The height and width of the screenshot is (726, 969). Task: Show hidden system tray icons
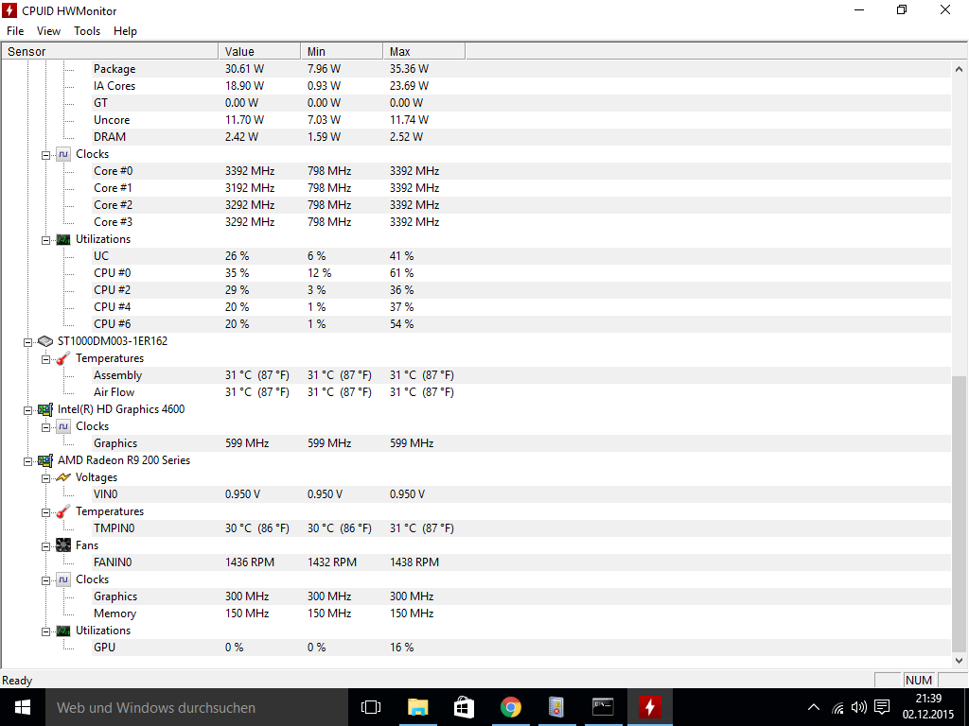(x=814, y=707)
